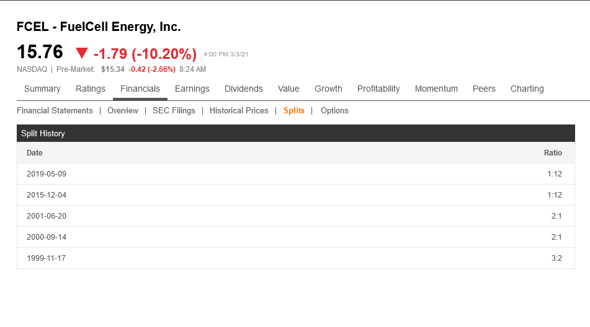Open the Peers tab
The height and width of the screenshot is (327, 590).
pos(484,89)
